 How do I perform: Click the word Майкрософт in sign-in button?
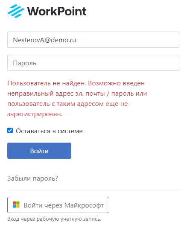click(x=84, y=205)
